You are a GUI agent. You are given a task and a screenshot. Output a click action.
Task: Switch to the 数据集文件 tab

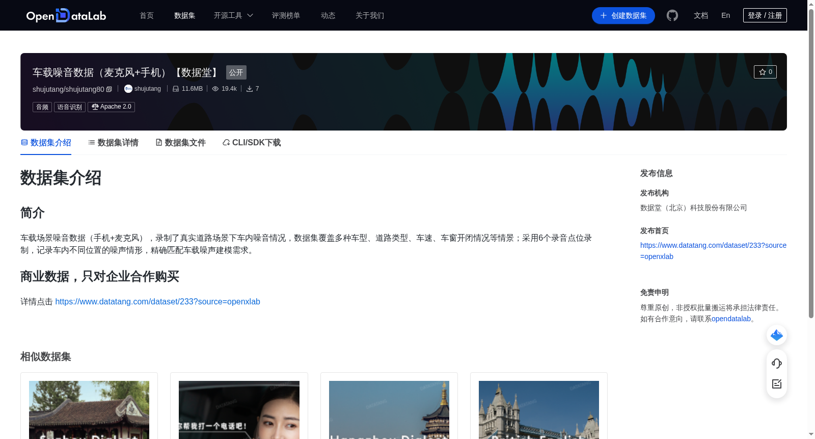tap(180, 143)
